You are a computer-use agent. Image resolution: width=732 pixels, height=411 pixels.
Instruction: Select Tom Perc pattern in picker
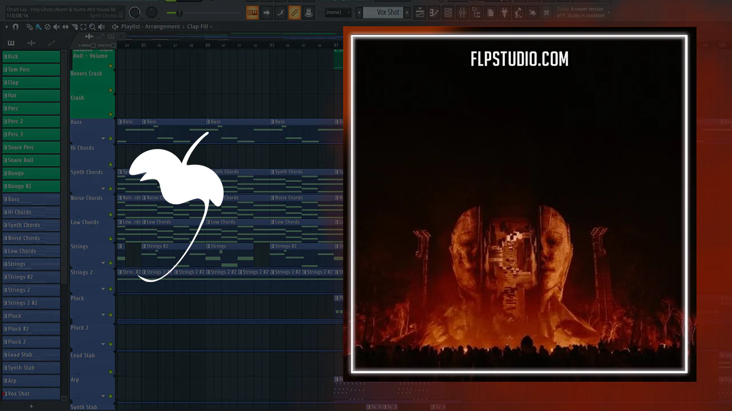pyautogui.click(x=31, y=70)
